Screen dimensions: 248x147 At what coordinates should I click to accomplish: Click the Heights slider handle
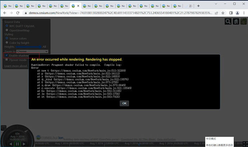point(40,47)
